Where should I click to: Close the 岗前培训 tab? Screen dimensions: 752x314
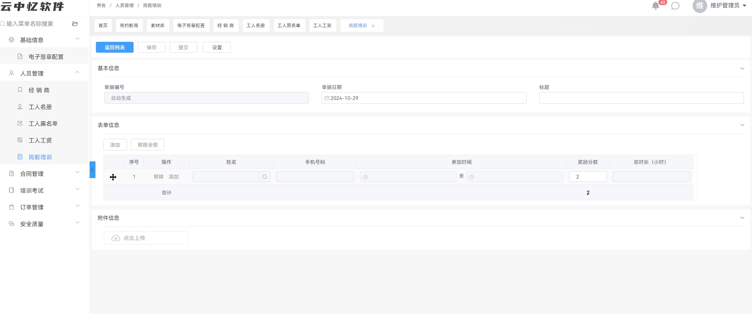(x=373, y=26)
